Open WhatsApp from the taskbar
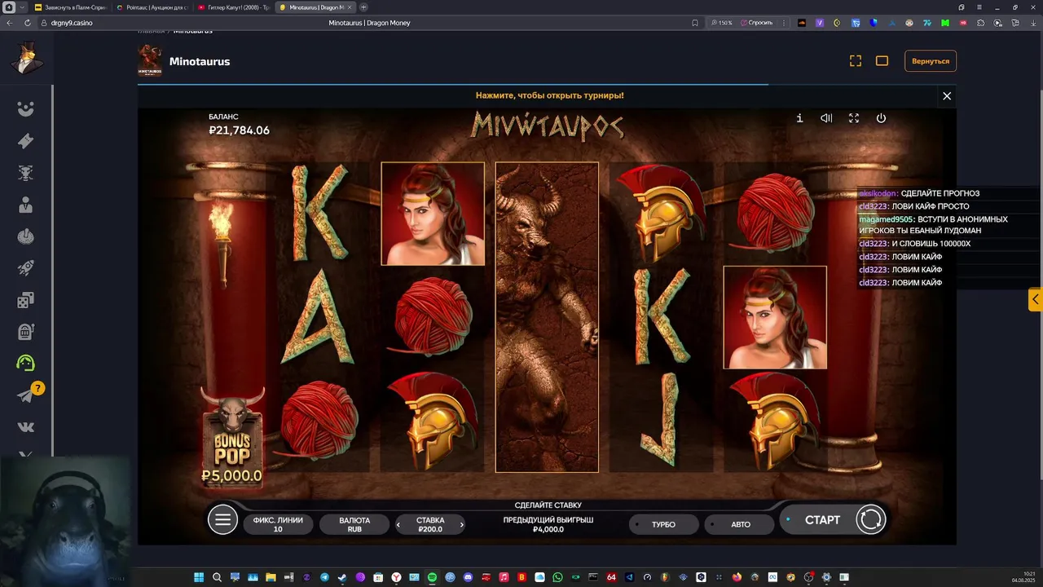 [x=557, y=577]
